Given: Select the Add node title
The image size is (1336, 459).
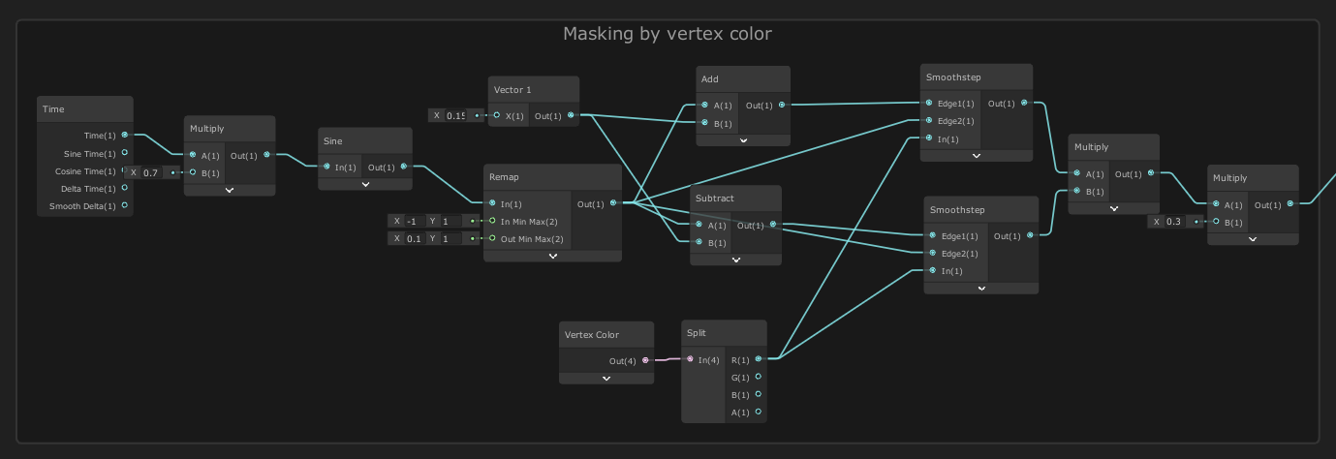Looking at the screenshot, I should [709, 78].
